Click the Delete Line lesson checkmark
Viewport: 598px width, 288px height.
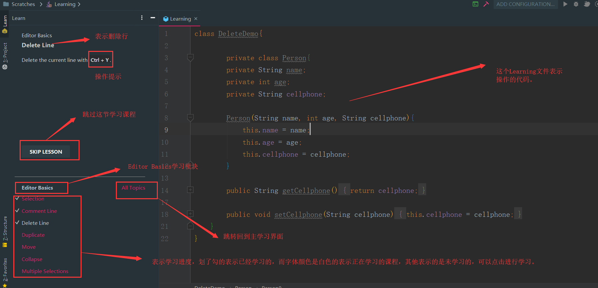point(17,222)
